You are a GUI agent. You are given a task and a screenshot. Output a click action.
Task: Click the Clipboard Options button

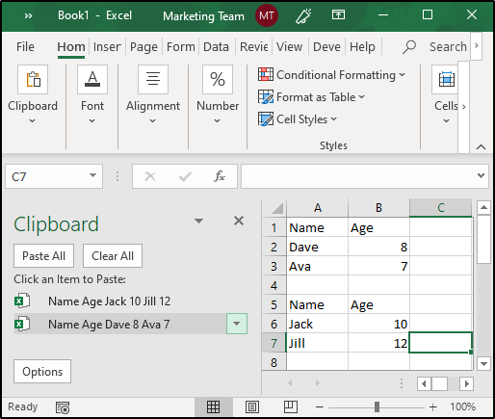pos(42,372)
